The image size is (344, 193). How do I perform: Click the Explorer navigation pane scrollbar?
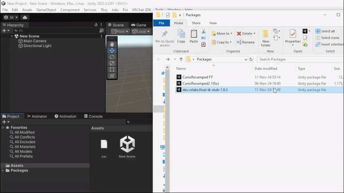click(x=167, y=129)
